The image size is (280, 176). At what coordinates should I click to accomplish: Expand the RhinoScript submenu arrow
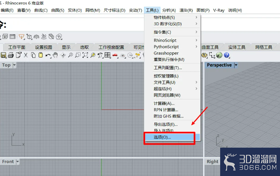(196, 40)
